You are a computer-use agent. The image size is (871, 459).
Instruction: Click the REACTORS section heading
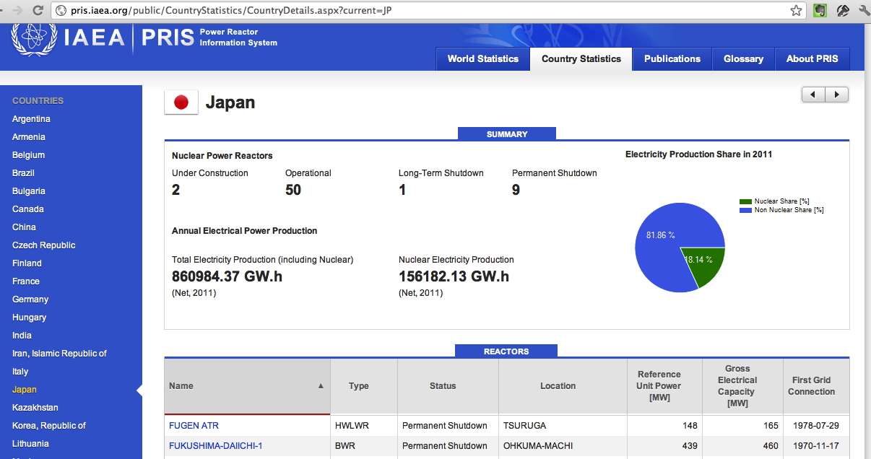[506, 351]
